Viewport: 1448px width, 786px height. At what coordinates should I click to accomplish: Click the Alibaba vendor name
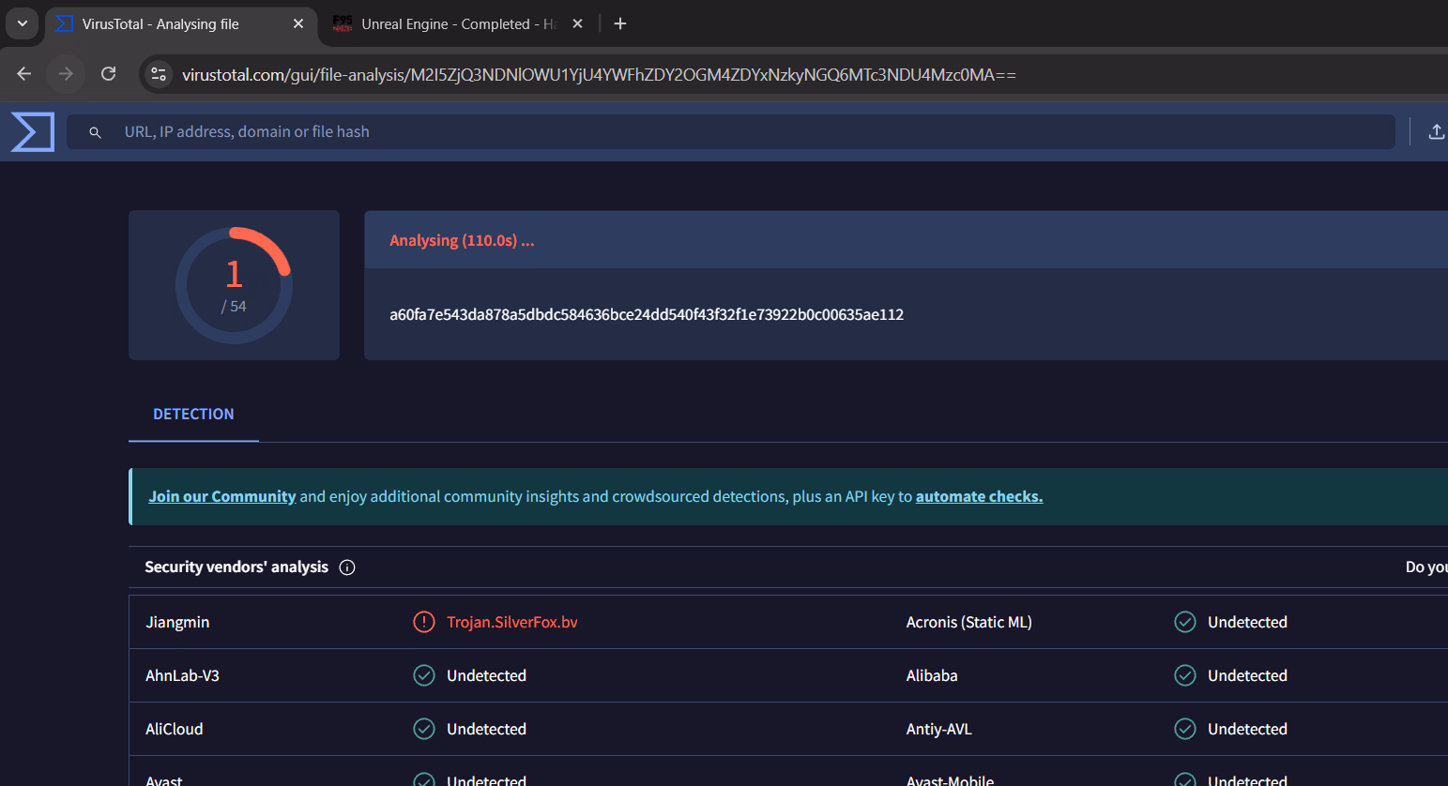pyautogui.click(x=932, y=675)
